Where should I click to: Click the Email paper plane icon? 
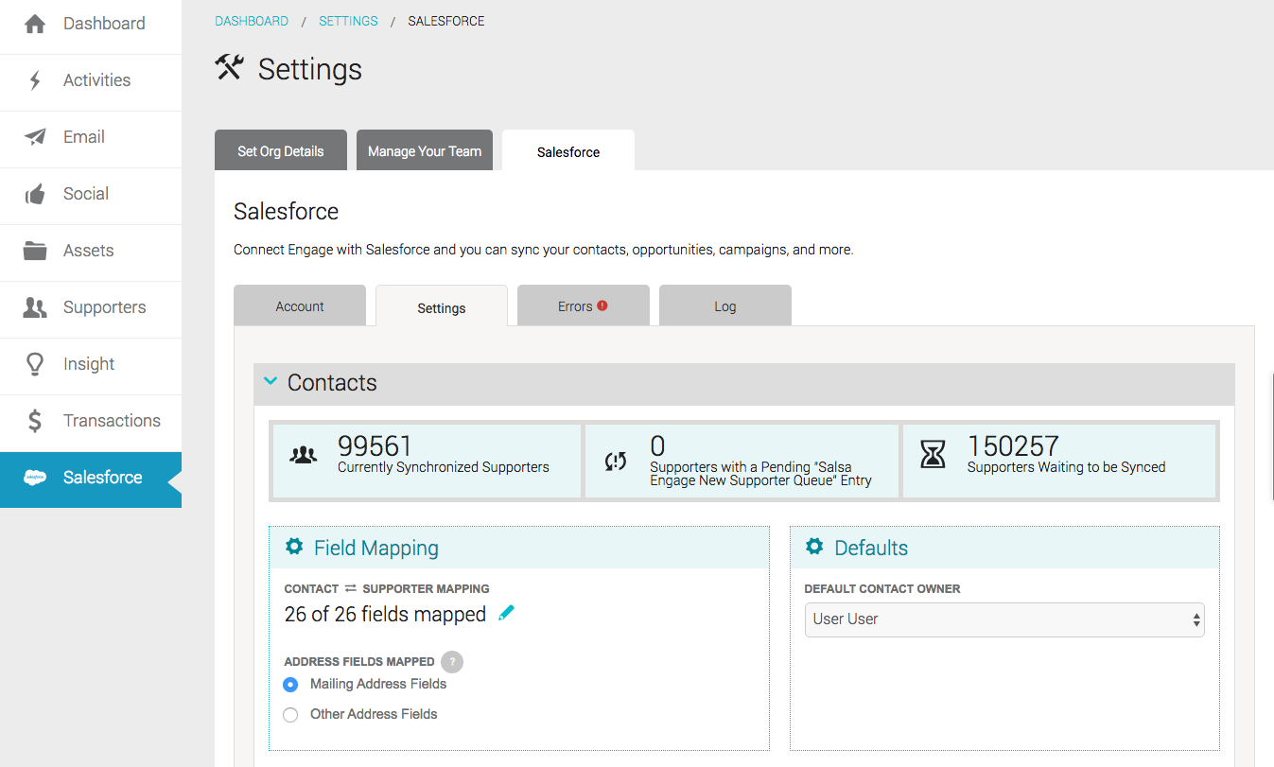[35, 137]
